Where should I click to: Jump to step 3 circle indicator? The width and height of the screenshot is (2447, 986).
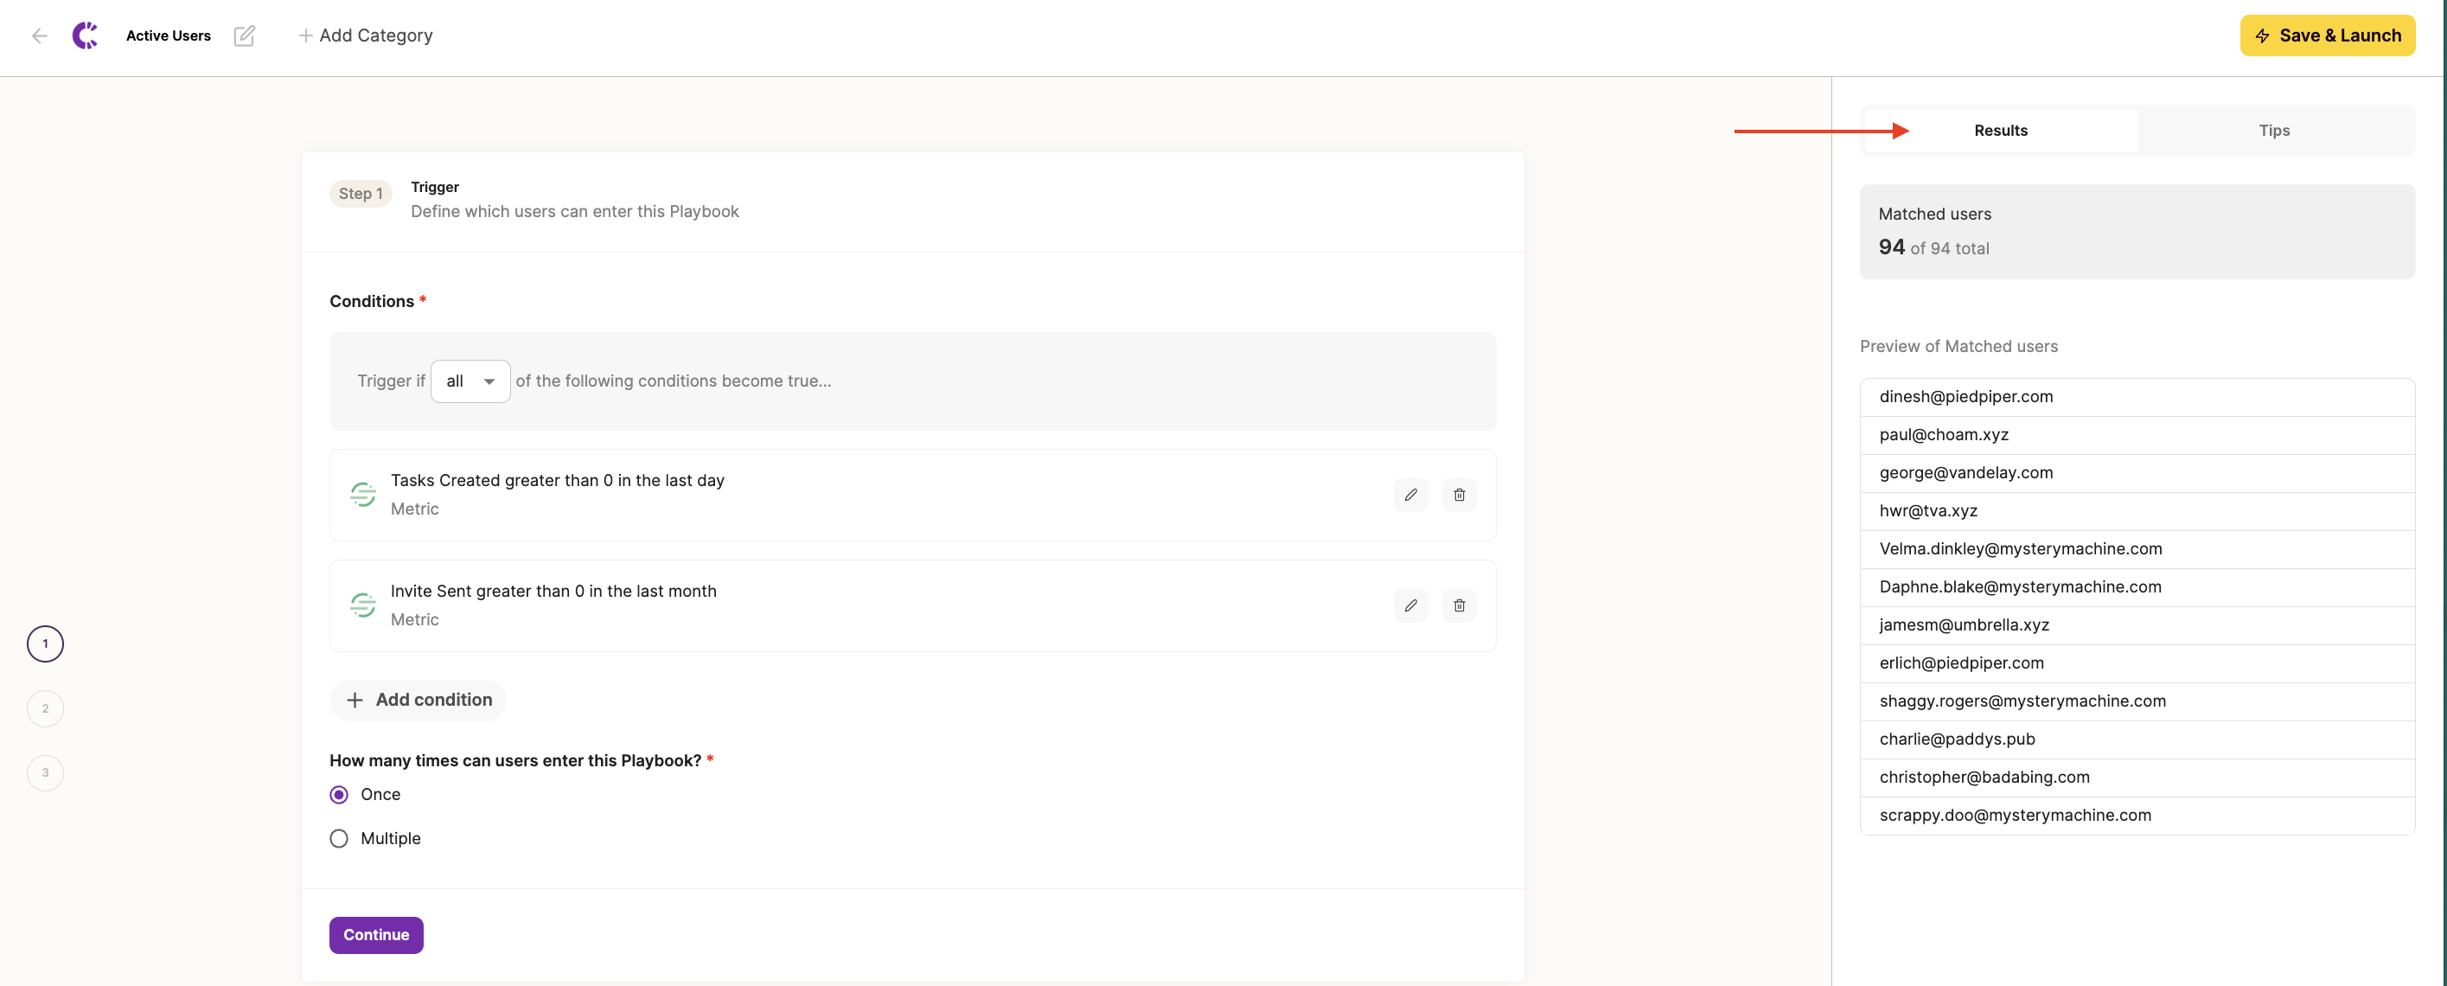pyautogui.click(x=46, y=773)
